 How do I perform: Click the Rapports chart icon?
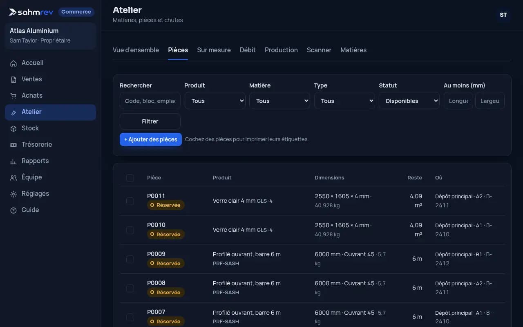point(13,161)
